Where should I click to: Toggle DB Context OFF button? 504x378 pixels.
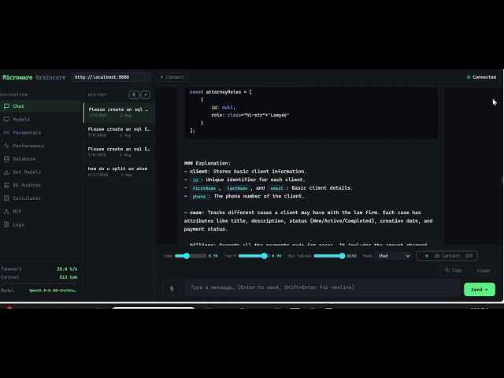tap(447, 256)
